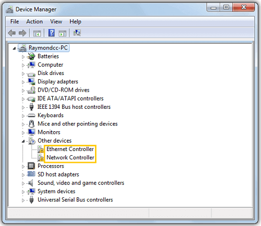This screenshot has width=261, height=226.
Task: Maximize the Device Manager window
Action: 226,7
